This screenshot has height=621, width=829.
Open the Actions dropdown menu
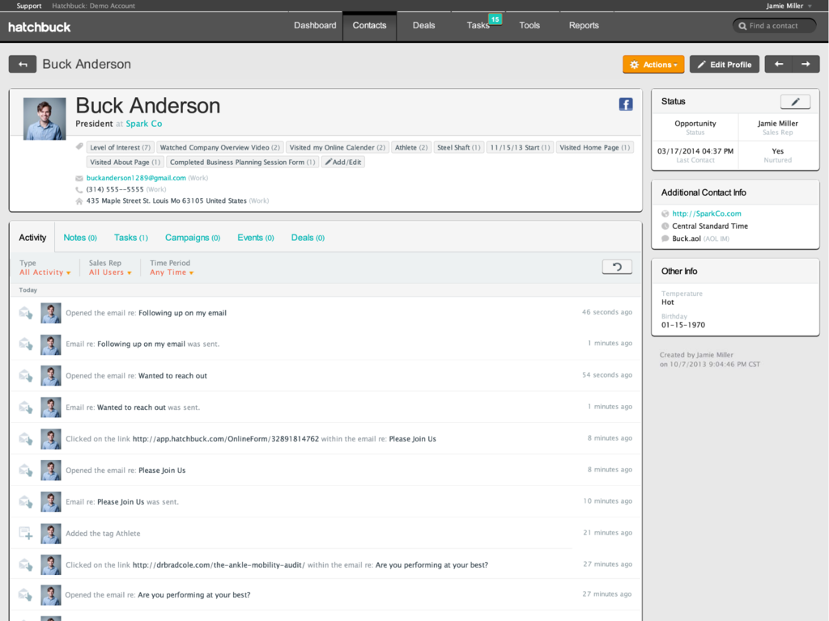pyautogui.click(x=653, y=65)
